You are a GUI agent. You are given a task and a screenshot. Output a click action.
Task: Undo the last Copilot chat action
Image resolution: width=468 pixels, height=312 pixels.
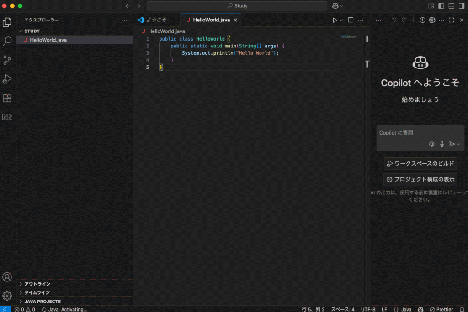[394, 20]
